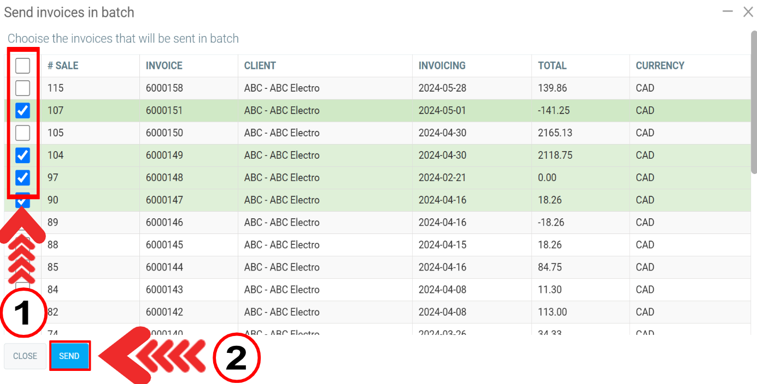Click the vertical scrollbar thumb on the right
The height and width of the screenshot is (384, 757).
pos(754,104)
